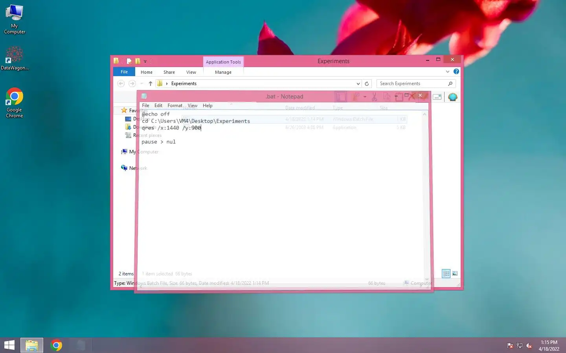The image size is (566, 353).
Task: Select the Favorites star in the navigation pane
Action: point(124,110)
